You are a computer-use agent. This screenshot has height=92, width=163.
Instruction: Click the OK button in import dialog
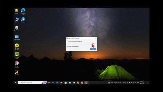93,49
